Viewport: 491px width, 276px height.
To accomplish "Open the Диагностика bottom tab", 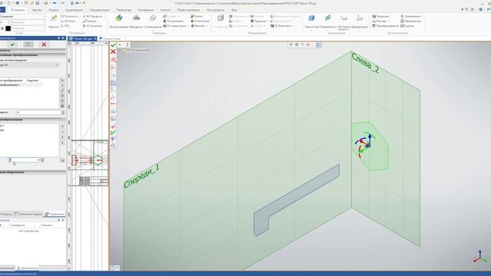I will pos(28,268).
